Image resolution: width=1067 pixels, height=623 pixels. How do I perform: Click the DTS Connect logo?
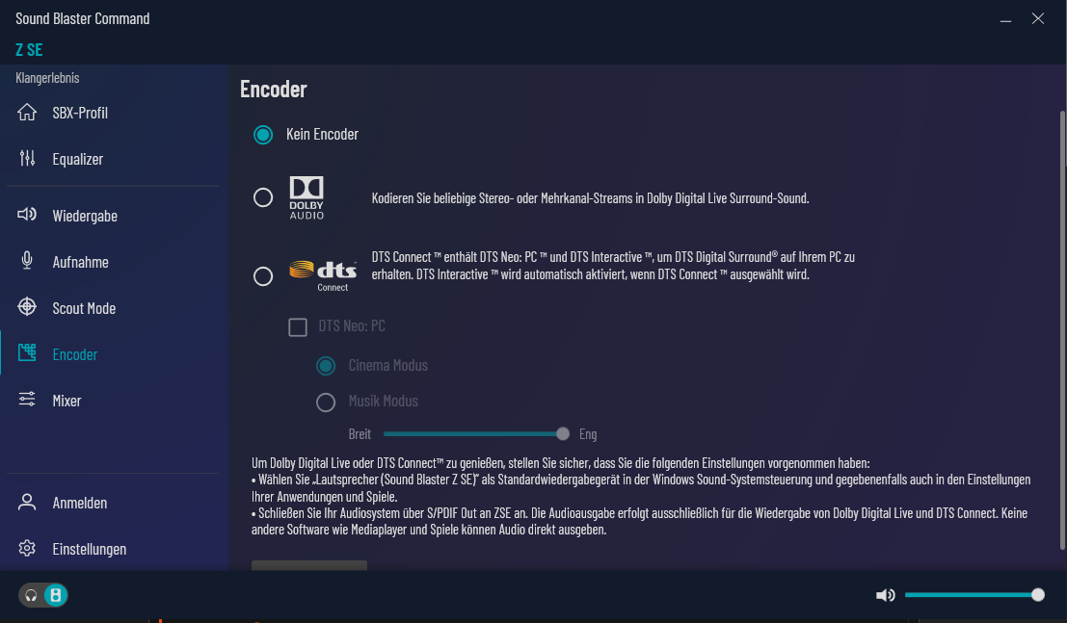coord(323,275)
